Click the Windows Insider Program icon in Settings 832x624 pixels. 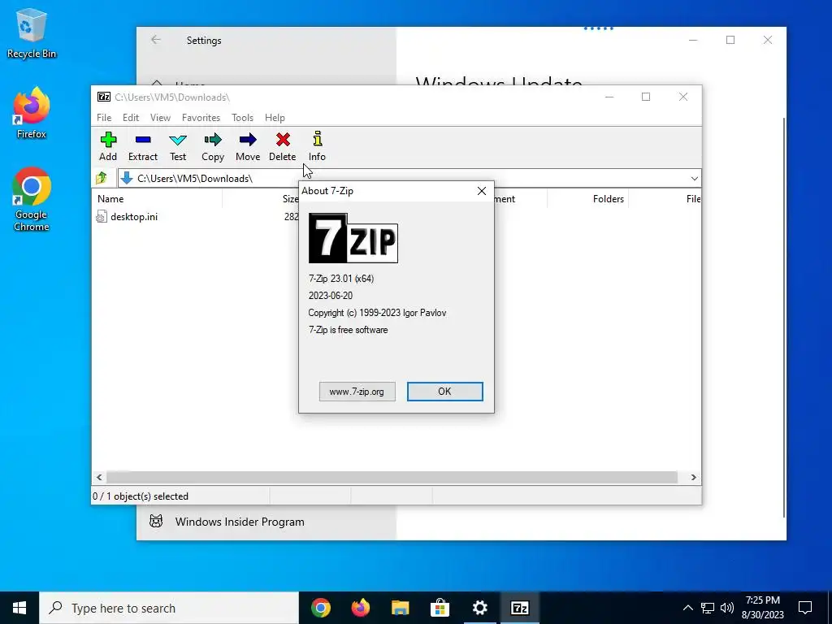coord(156,522)
